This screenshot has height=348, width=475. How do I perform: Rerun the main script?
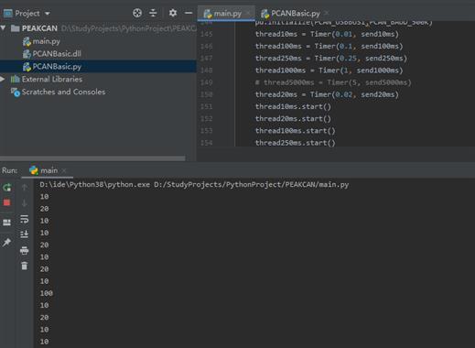pyautogui.click(x=7, y=188)
